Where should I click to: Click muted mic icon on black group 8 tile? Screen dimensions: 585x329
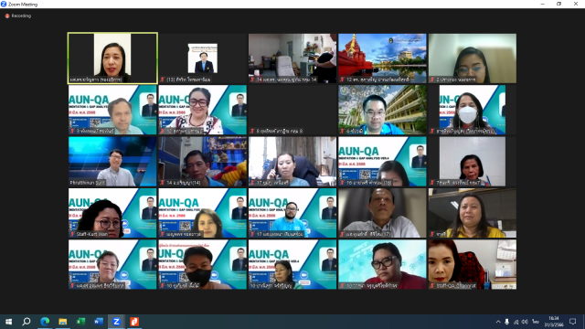252,131
